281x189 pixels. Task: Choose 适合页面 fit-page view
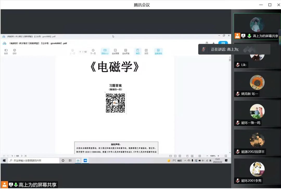pos(126,51)
